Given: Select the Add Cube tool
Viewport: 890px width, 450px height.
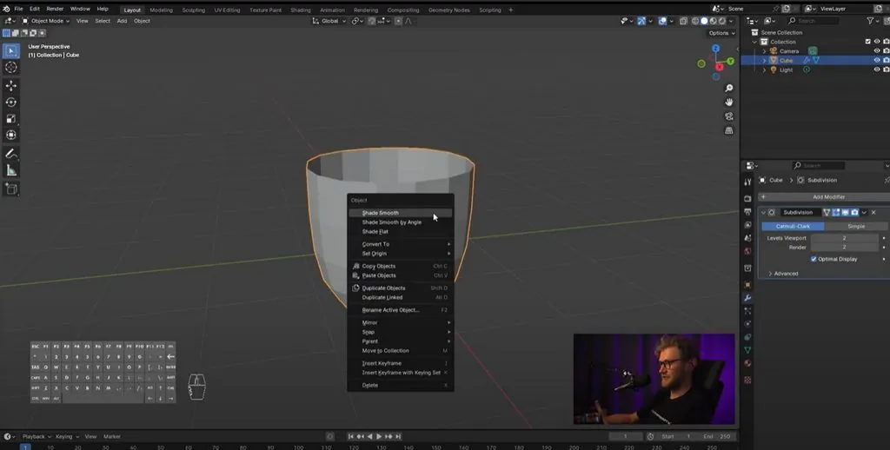Looking at the screenshot, I should point(10,189).
